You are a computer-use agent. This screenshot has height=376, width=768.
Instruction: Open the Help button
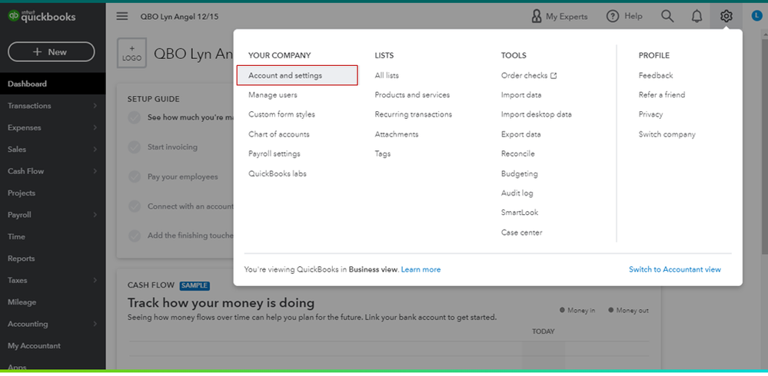[x=624, y=16]
